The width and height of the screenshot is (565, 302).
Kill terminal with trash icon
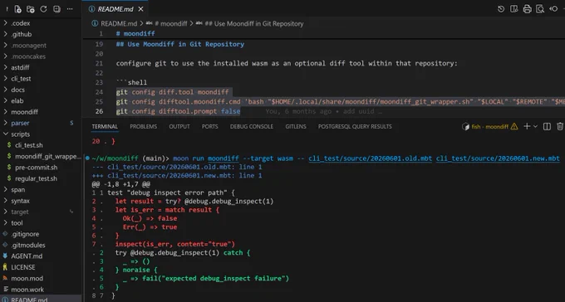(x=560, y=126)
